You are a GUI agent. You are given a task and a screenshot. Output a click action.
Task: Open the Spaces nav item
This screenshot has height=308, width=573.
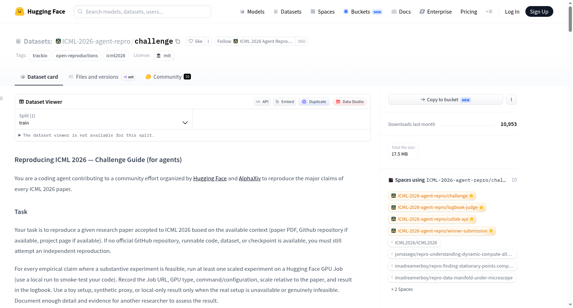click(322, 11)
